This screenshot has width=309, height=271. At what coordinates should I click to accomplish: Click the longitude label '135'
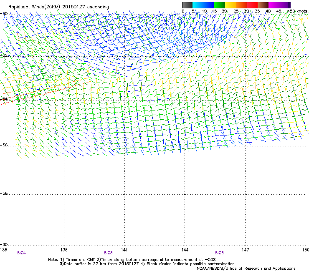3,250
